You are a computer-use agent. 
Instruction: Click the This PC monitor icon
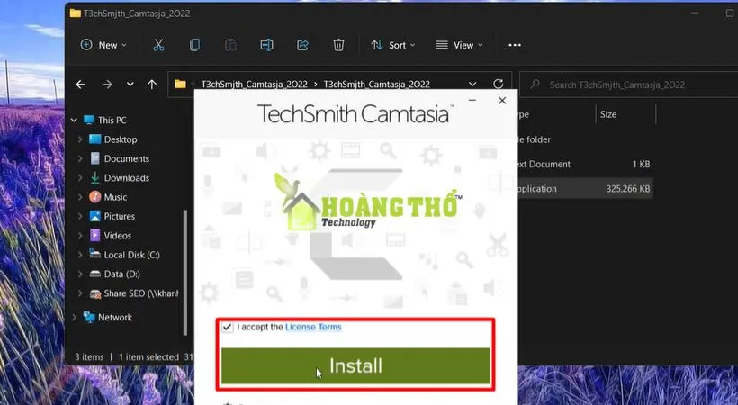click(88, 120)
